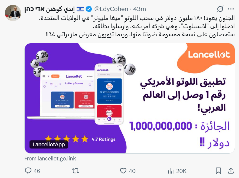Viewport: 239px width, 178px height.
Task: Click the orange Lancellot logo in the card
Action: [209, 55]
